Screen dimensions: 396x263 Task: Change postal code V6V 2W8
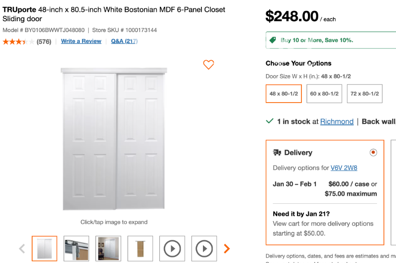[344, 168]
